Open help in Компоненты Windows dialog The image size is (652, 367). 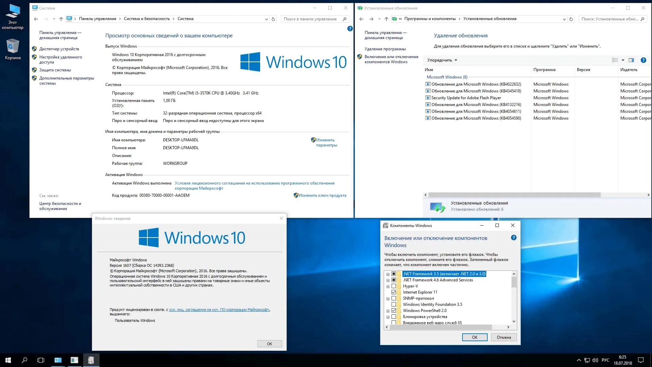click(x=513, y=238)
